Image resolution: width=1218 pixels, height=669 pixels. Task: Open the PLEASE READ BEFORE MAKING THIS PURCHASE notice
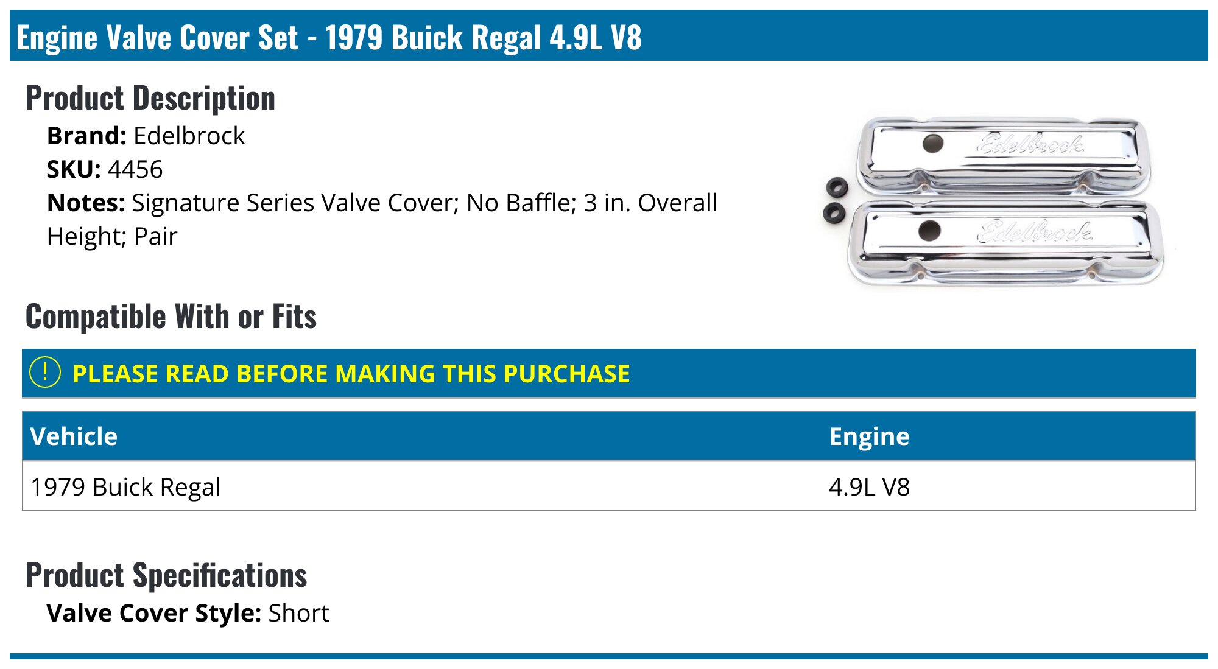[x=351, y=374]
